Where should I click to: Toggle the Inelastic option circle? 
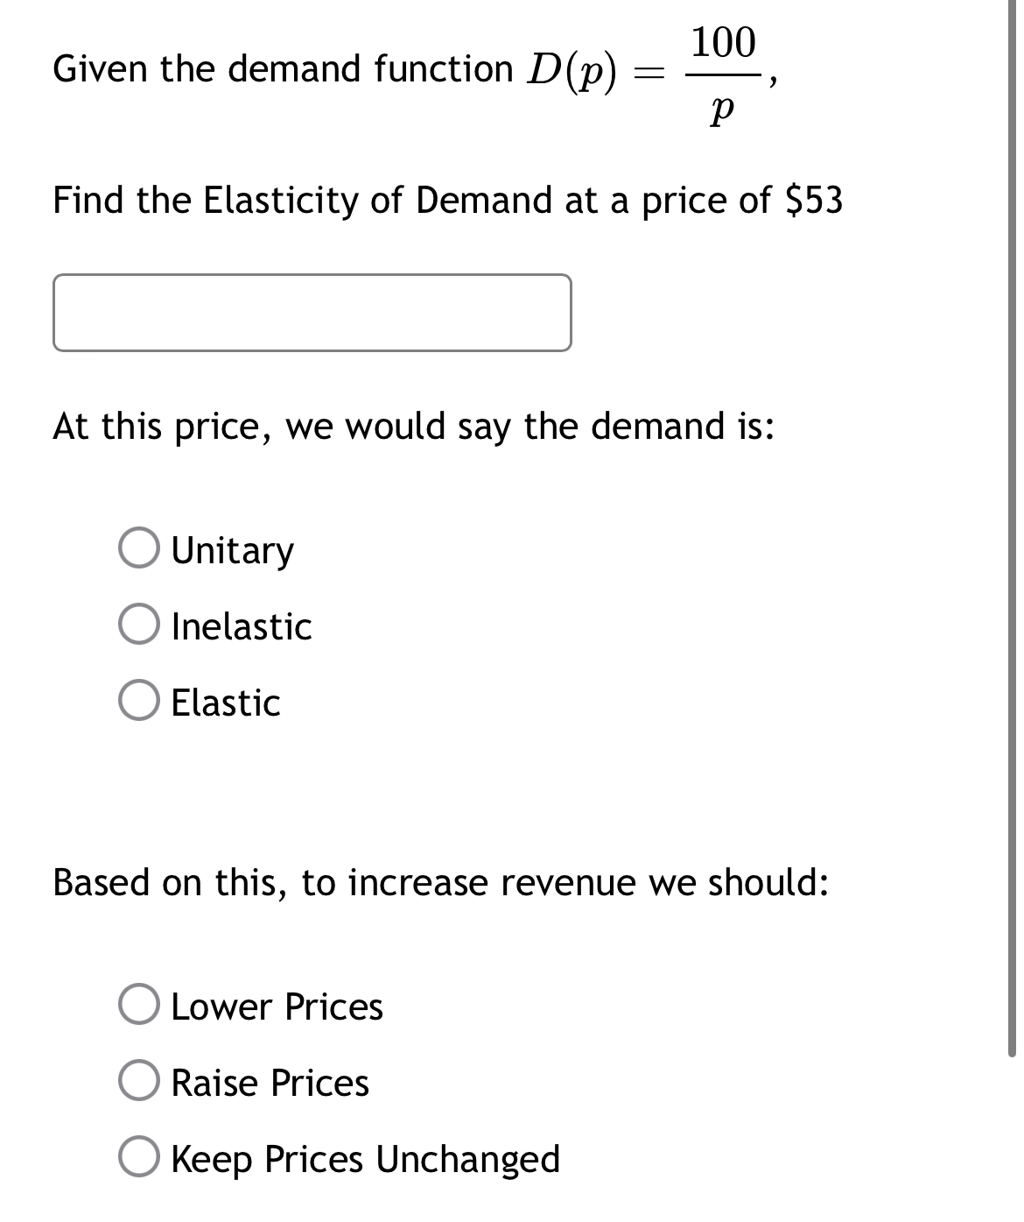[141, 626]
